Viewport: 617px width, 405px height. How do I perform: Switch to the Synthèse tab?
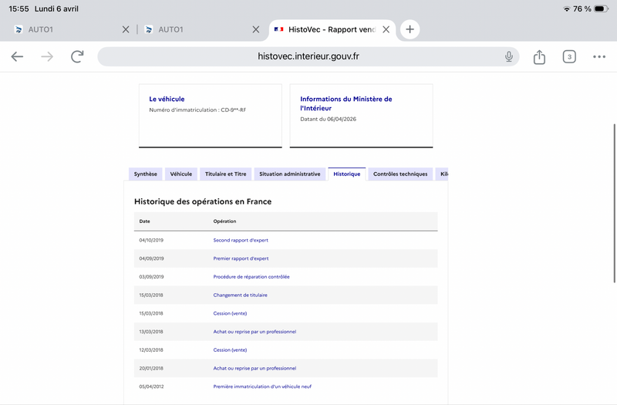145,174
